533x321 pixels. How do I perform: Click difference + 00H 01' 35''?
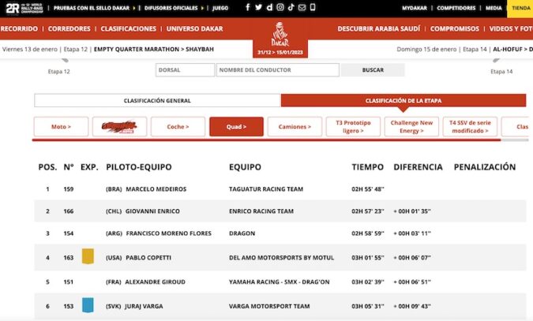pos(412,211)
